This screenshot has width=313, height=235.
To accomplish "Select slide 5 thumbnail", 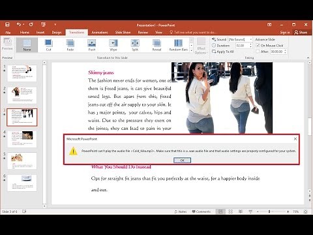I will [22, 161].
